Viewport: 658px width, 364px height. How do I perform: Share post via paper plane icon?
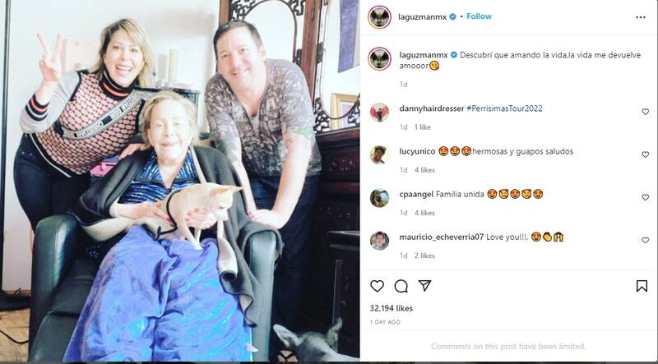click(x=424, y=286)
